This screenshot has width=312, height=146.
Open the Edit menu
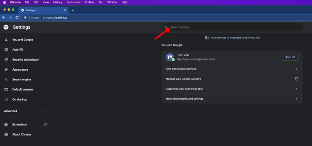[x=36, y=2]
